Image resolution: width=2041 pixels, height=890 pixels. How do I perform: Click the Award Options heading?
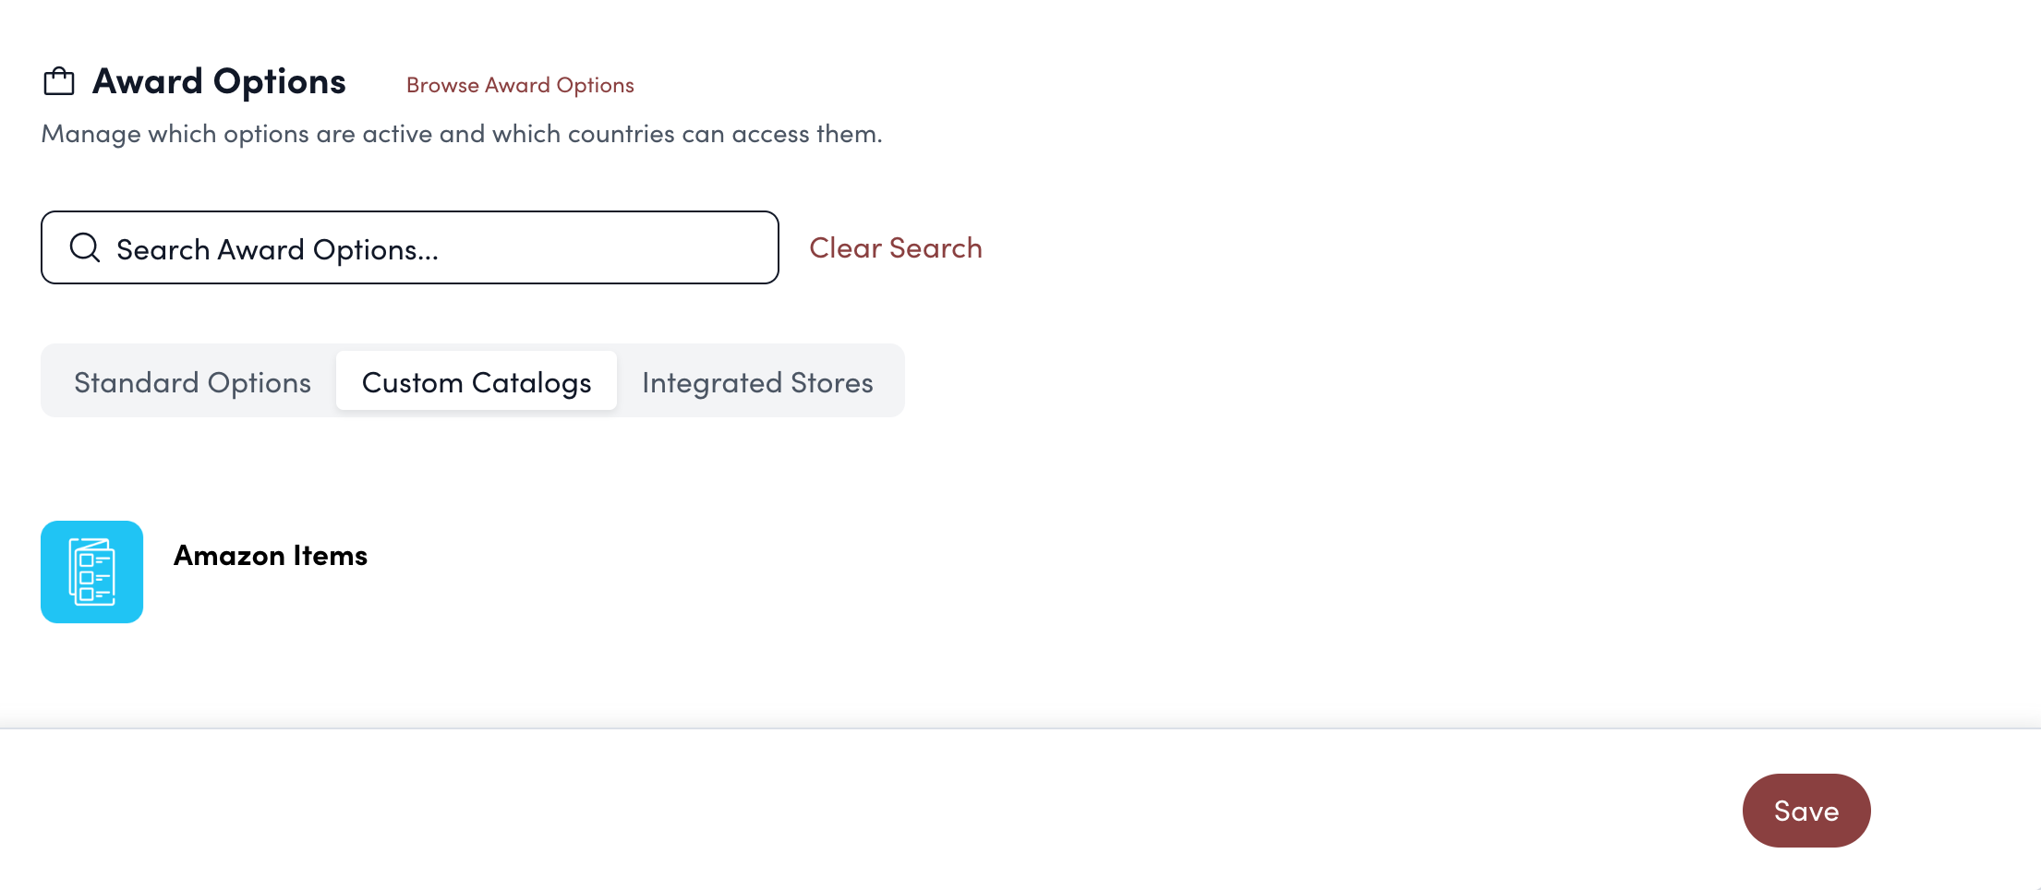219,82
